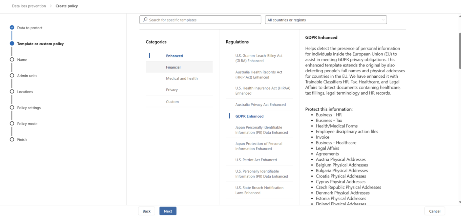Choose Japan Protection of Personal Information Enhanced
461x218 pixels.
tap(259, 146)
